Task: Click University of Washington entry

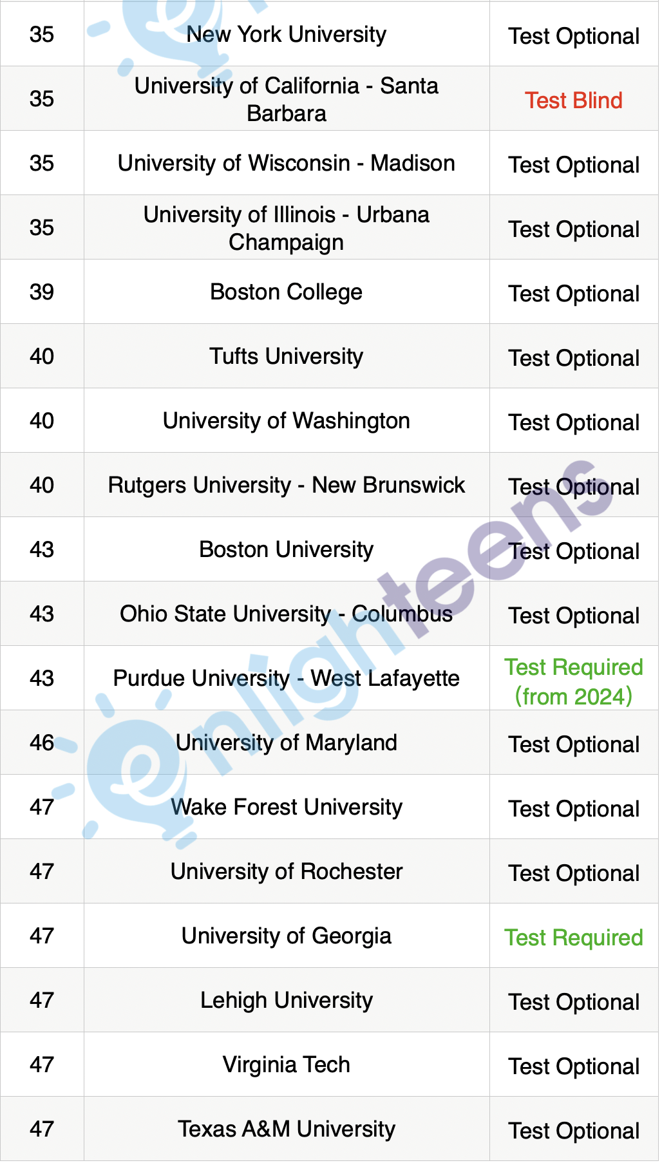Action: point(287,421)
